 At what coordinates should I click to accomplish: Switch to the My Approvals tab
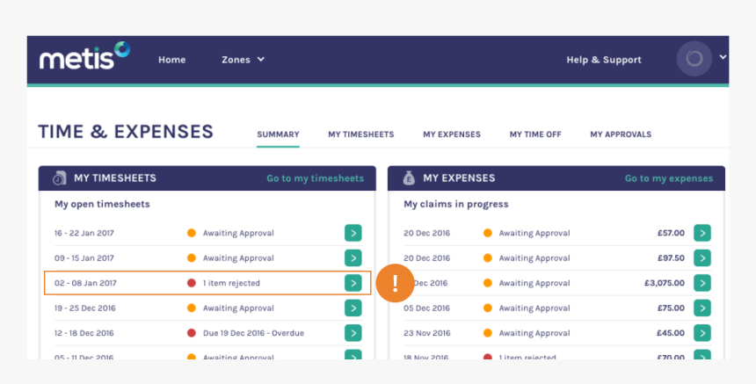(x=621, y=134)
